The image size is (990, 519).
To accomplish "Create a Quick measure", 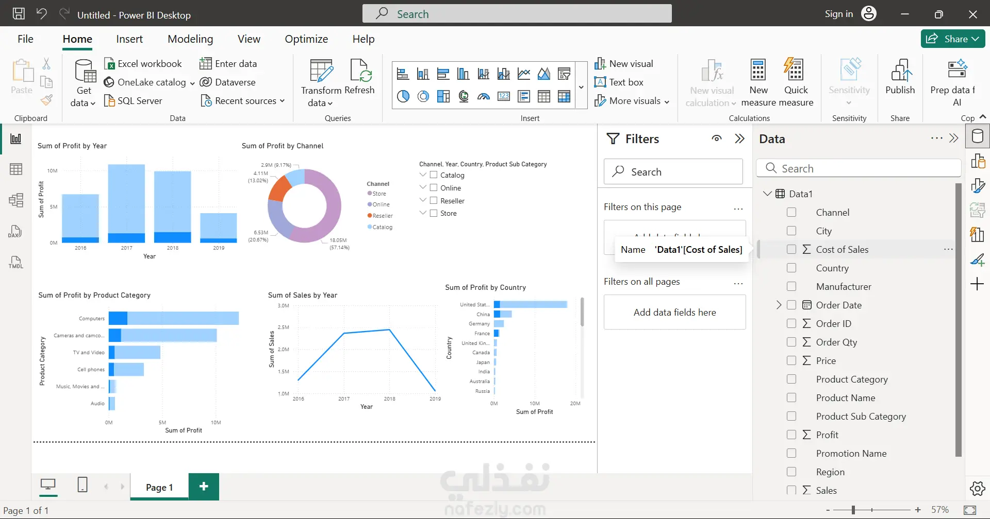I will pos(796,83).
